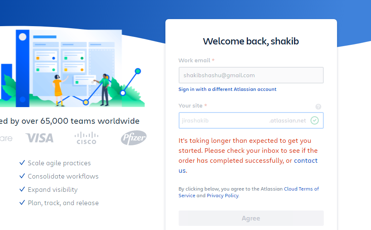Click the help question mark icon

coord(318,107)
